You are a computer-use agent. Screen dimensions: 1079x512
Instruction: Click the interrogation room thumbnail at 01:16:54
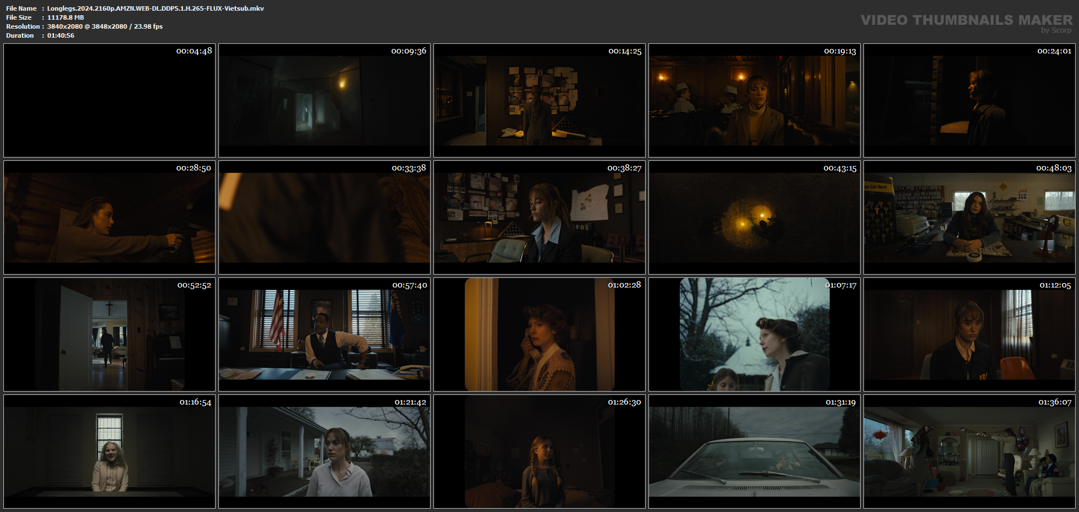point(109,451)
